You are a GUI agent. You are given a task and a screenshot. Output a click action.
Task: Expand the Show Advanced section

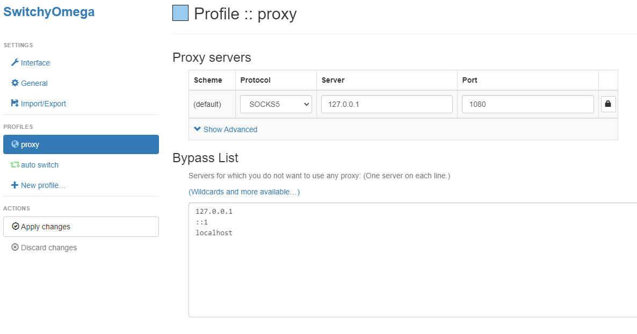pyautogui.click(x=225, y=129)
